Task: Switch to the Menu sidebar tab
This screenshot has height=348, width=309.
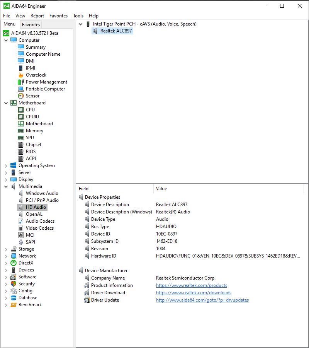Action: tap(10, 24)
